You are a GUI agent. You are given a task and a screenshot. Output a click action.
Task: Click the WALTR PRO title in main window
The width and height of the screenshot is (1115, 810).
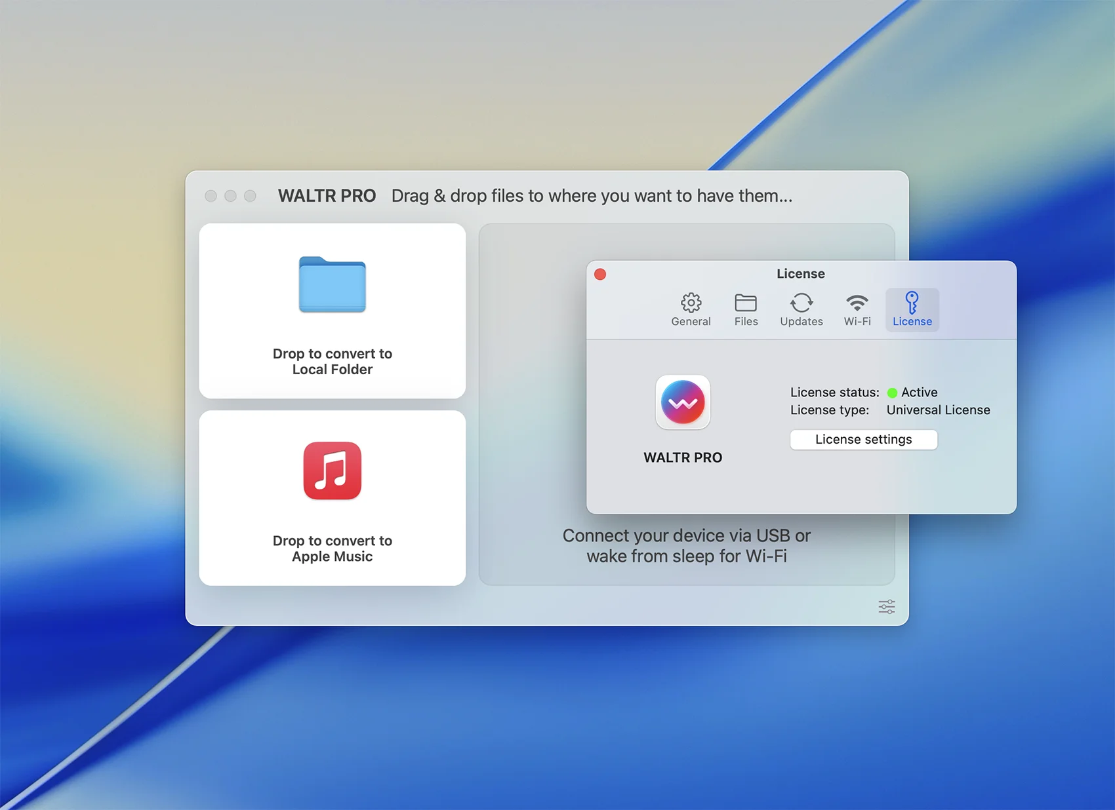coord(327,196)
